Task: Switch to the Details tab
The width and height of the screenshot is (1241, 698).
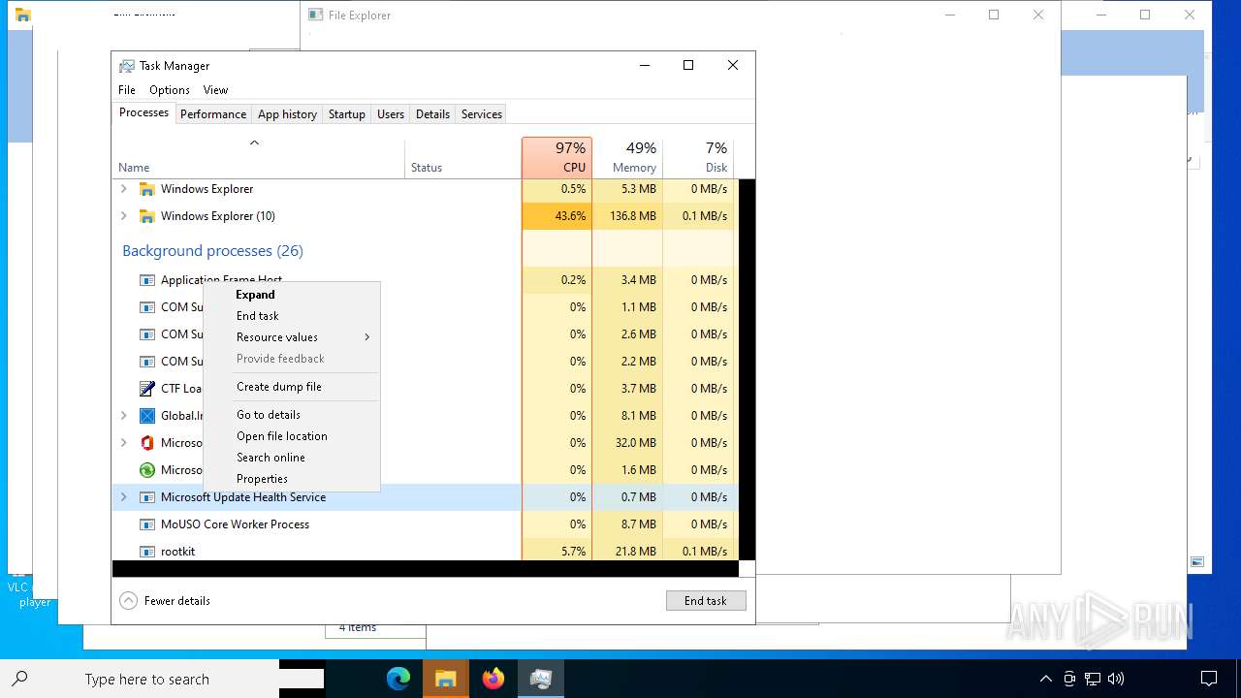Action: [x=432, y=114]
